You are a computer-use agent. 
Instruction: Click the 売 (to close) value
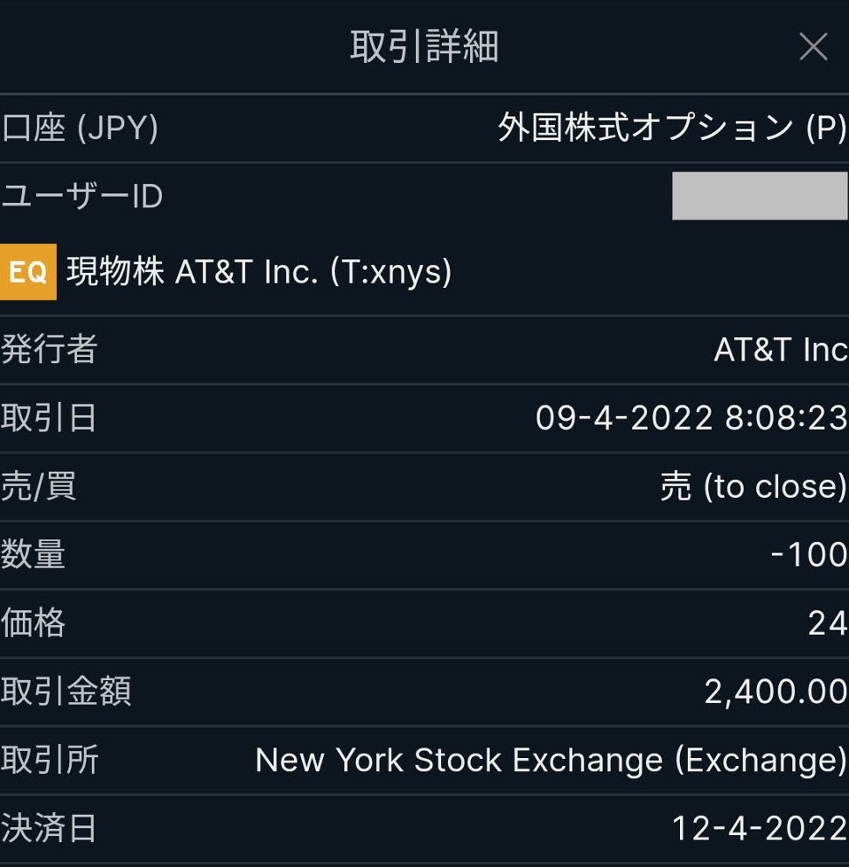753,486
